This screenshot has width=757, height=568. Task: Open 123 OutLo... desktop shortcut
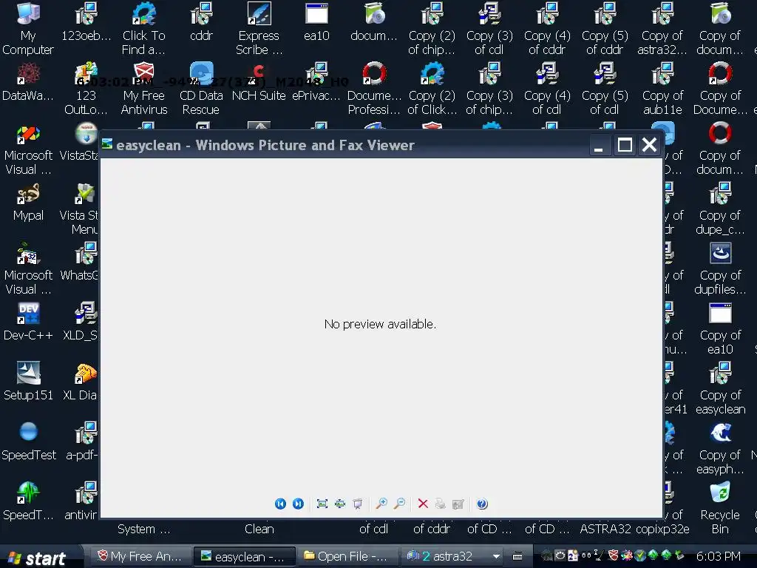pos(86,89)
